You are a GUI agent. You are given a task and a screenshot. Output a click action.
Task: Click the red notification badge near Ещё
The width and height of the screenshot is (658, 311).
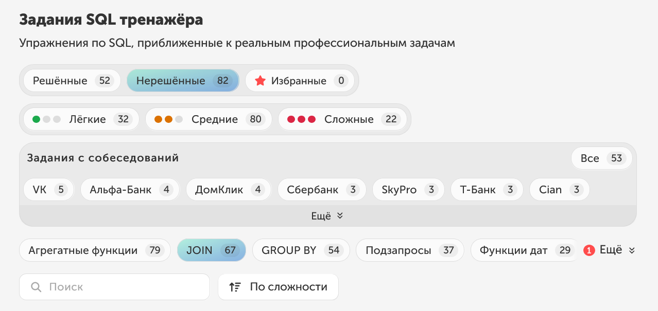tap(589, 250)
